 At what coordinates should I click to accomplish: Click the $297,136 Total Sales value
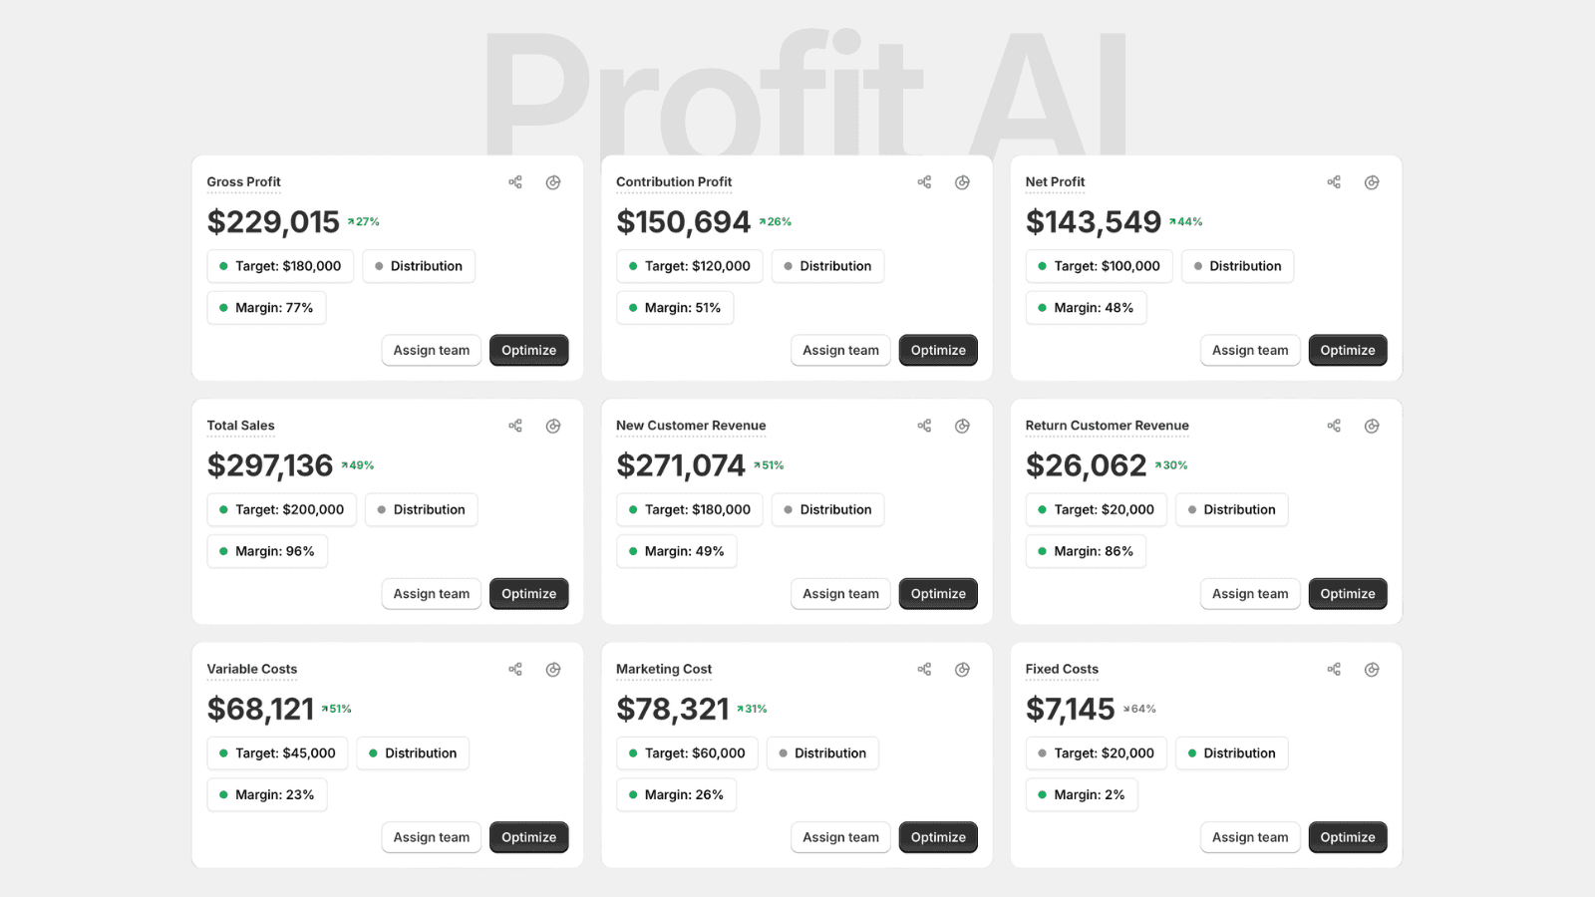[270, 464]
